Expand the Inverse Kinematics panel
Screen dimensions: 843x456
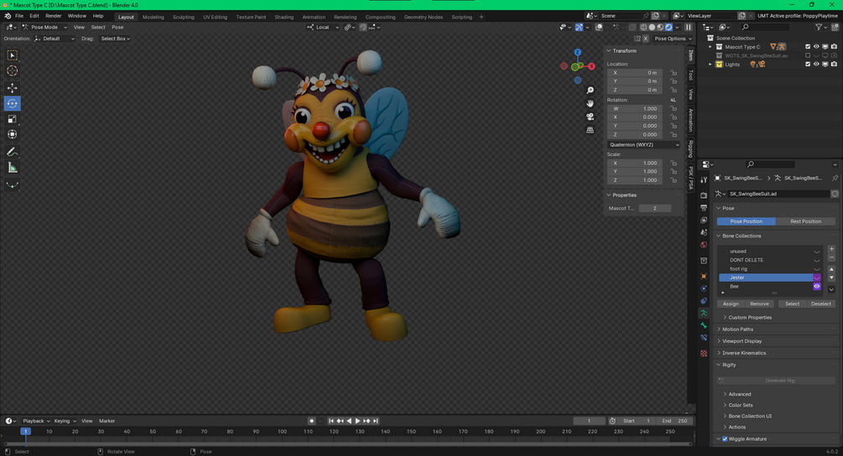[x=742, y=353]
